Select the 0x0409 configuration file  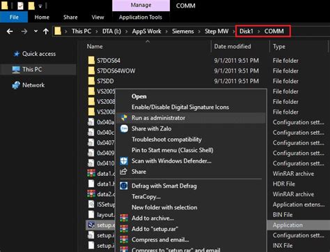(106, 153)
